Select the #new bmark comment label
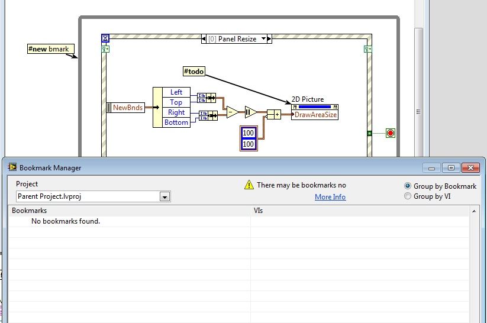The width and height of the screenshot is (487, 323). coord(51,49)
